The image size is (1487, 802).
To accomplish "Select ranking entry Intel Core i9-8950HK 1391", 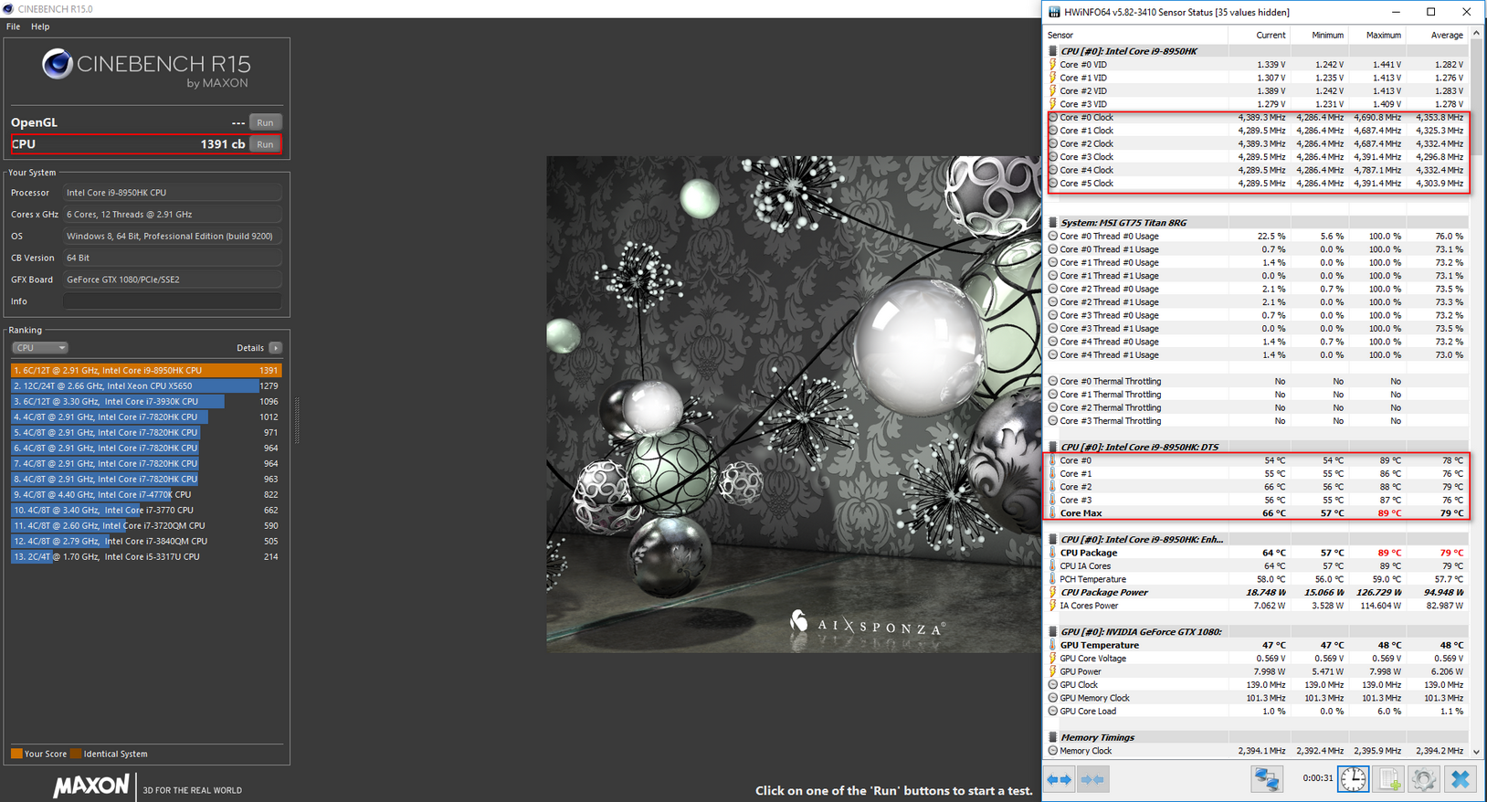I will point(146,371).
